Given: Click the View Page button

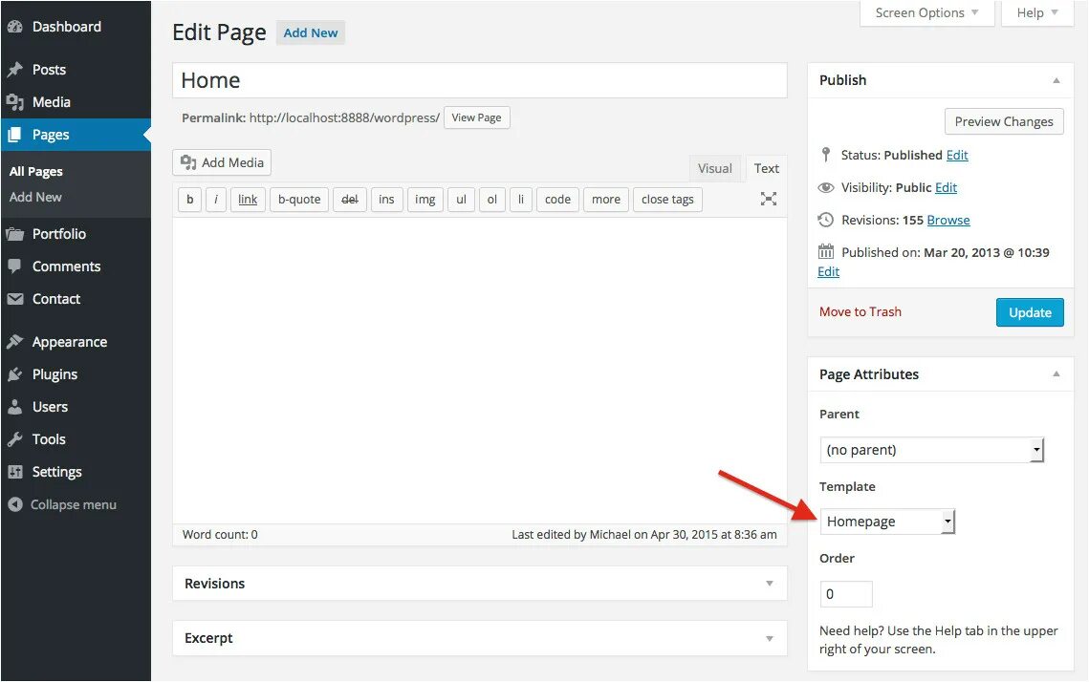Looking at the screenshot, I should pyautogui.click(x=476, y=117).
